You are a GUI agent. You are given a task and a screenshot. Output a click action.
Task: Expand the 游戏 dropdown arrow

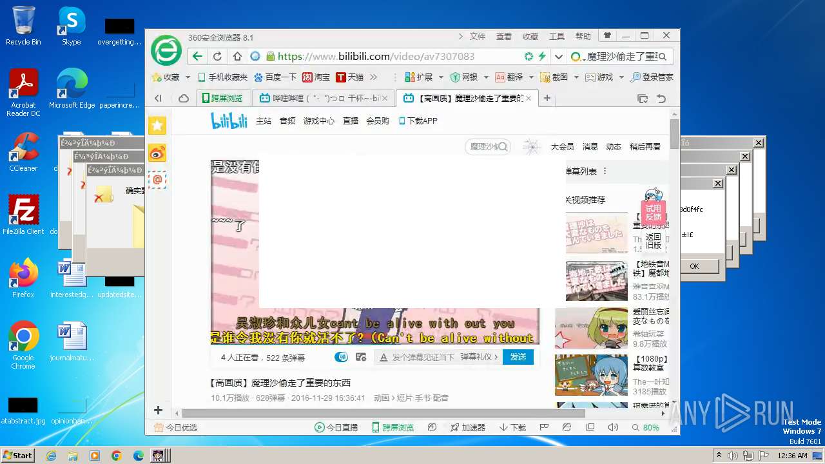point(621,77)
